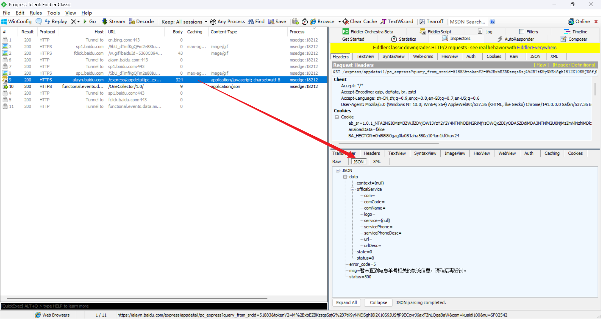
Task: Click session 9 JS file icon
Action: pyautogui.click(x=5, y=80)
